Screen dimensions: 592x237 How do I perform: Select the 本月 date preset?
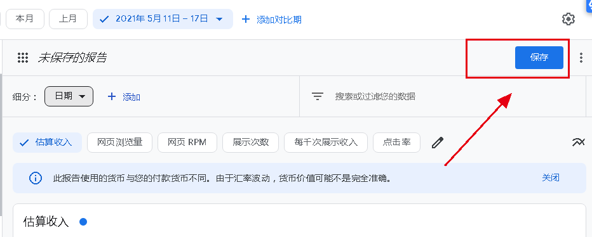point(25,19)
